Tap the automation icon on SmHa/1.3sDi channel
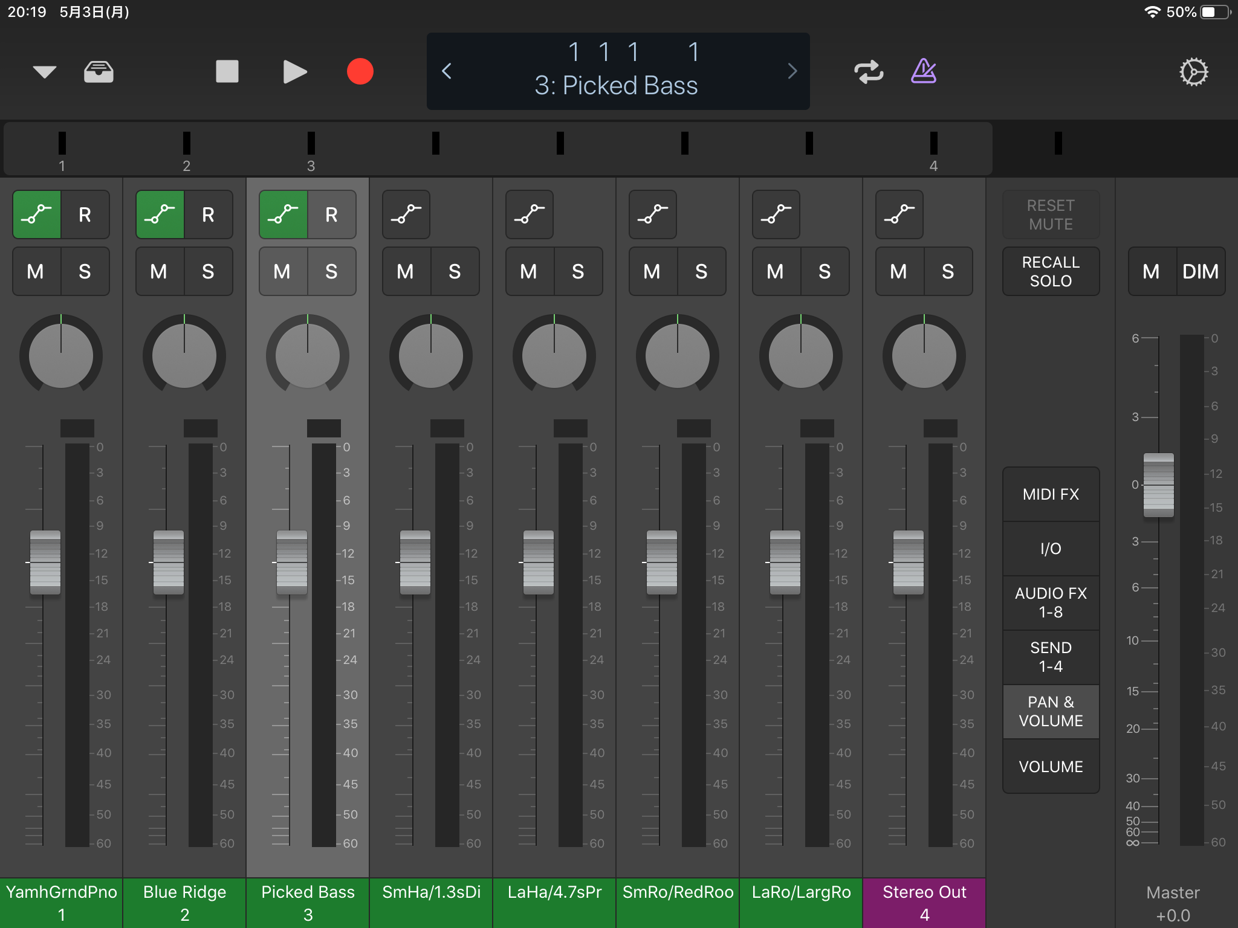 point(406,214)
